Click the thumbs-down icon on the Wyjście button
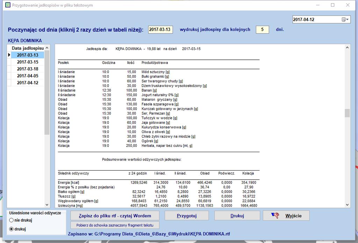The image size is (358, 243). pyautogui.click(x=275, y=215)
